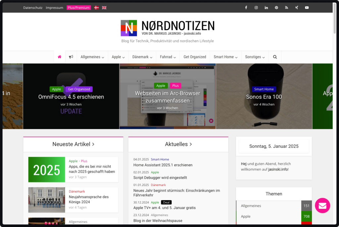Click the Nørdnotizen N logo
Screen dimensions: 339x227
point(129,28)
